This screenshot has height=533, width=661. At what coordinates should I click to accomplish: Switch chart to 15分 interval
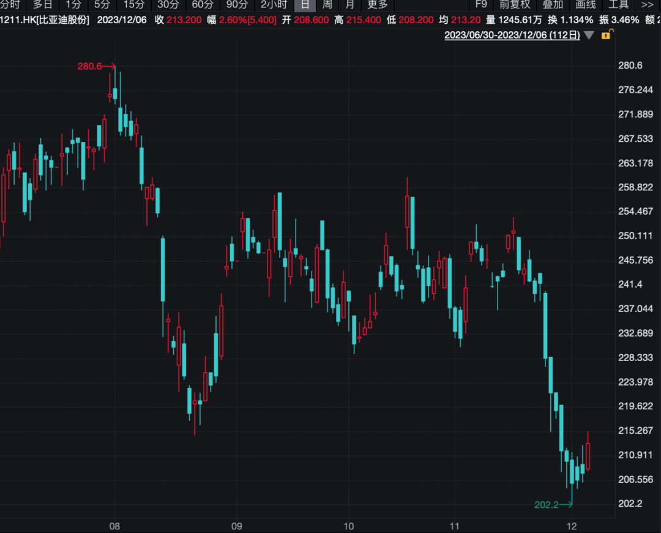pos(133,5)
